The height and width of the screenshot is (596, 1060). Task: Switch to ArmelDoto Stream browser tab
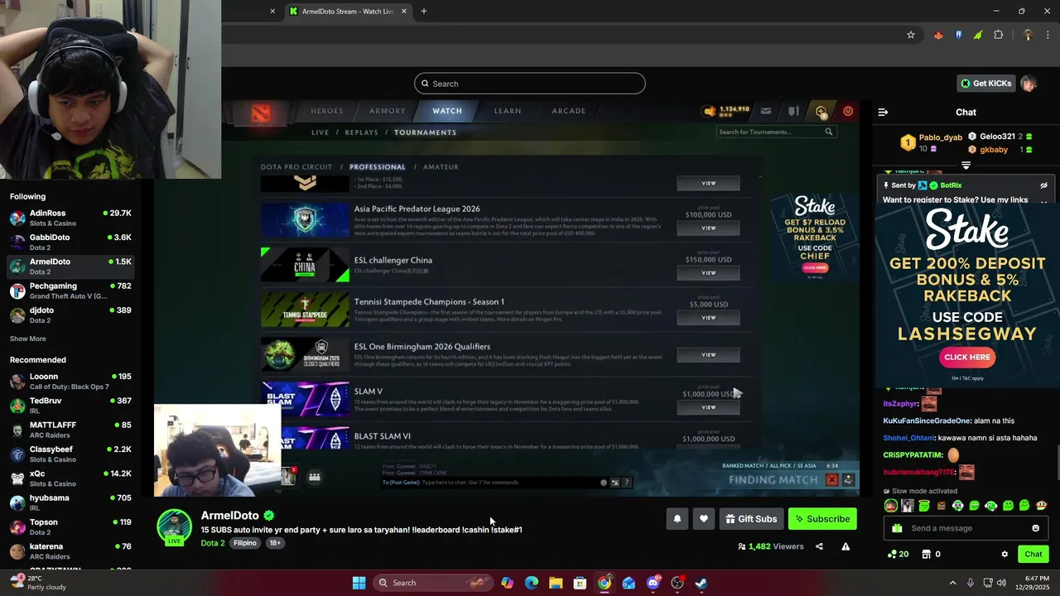coord(346,12)
